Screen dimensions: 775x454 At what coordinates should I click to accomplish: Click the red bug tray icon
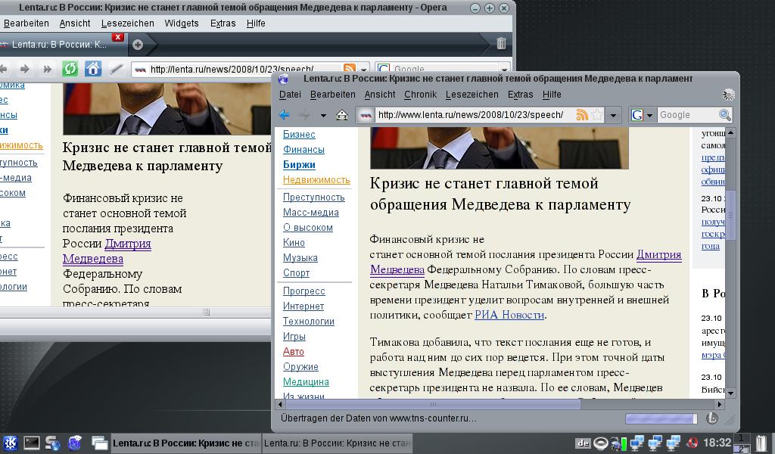(693, 443)
